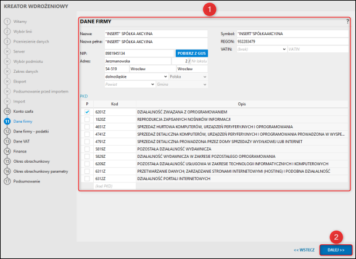Open the Dane firmy step label
Viewport: 356px width, 259px height.
(x=23, y=121)
